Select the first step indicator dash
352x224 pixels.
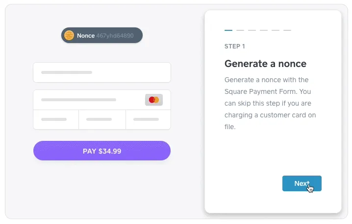(228, 30)
